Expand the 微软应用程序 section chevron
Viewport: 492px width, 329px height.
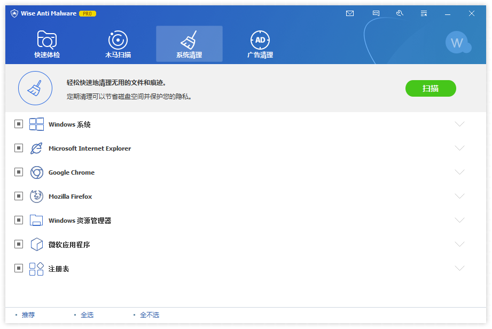[x=459, y=245]
